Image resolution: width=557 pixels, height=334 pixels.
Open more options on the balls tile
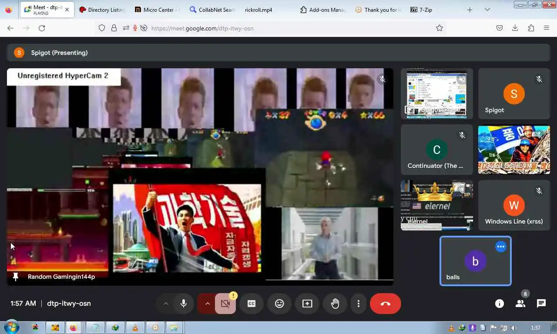click(501, 247)
